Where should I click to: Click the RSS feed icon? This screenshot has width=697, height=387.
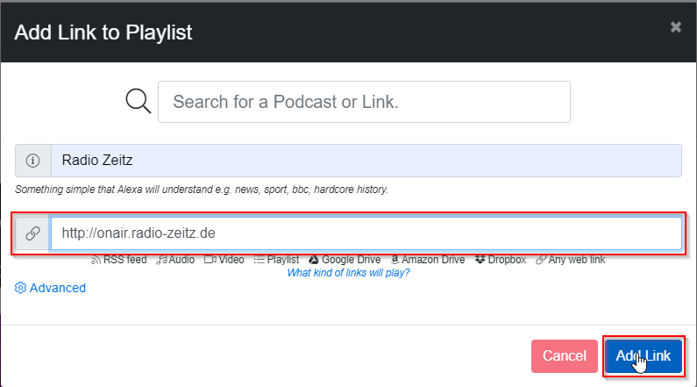(x=96, y=260)
